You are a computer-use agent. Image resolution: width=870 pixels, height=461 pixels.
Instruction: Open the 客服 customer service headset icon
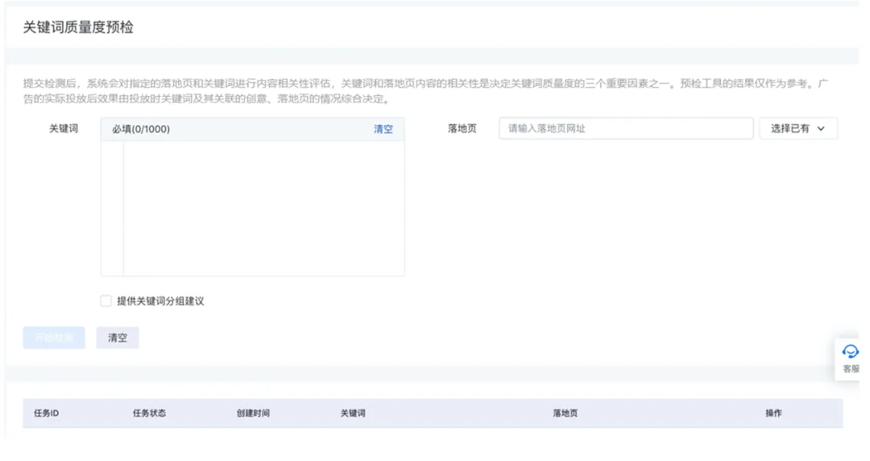[850, 351]
